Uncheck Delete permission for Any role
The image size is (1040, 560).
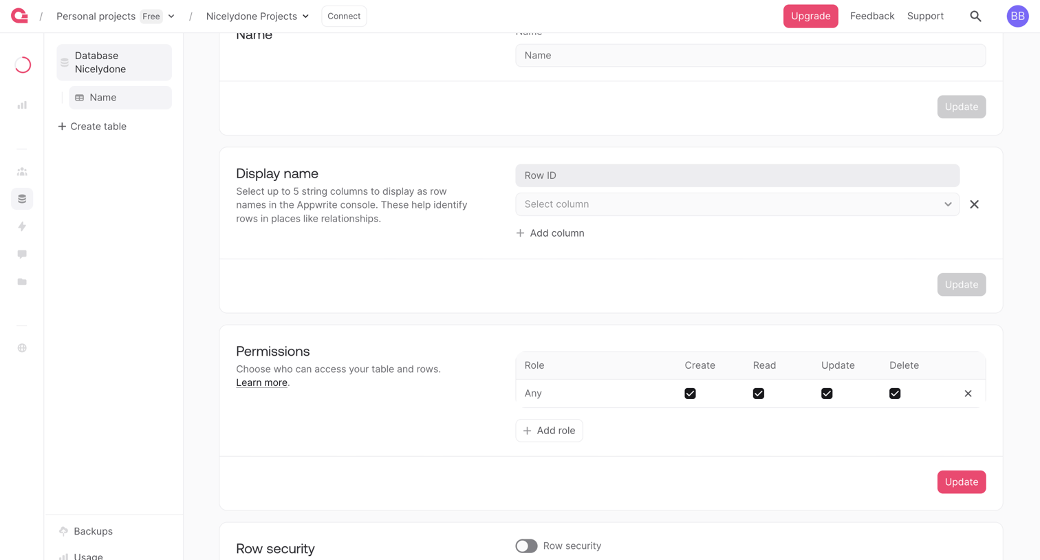[x=895, y=394]
